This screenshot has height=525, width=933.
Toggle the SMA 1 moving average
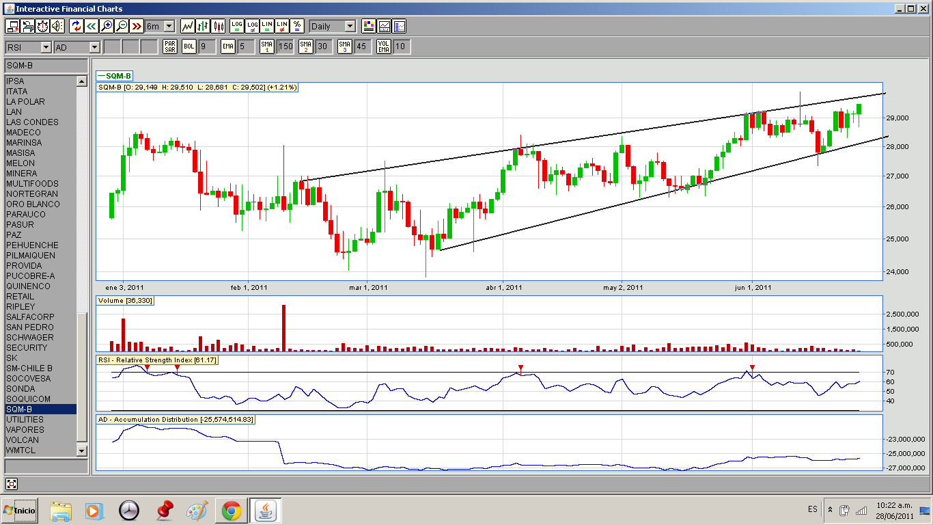(x=267, y=46)
